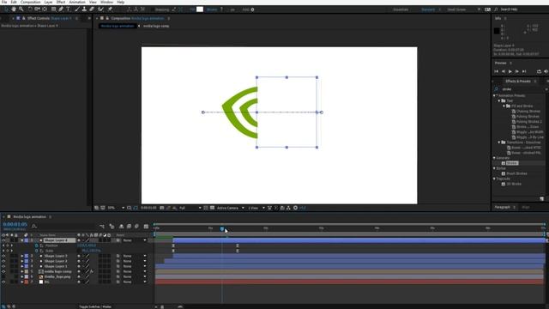Open the Layer menu

48,2
